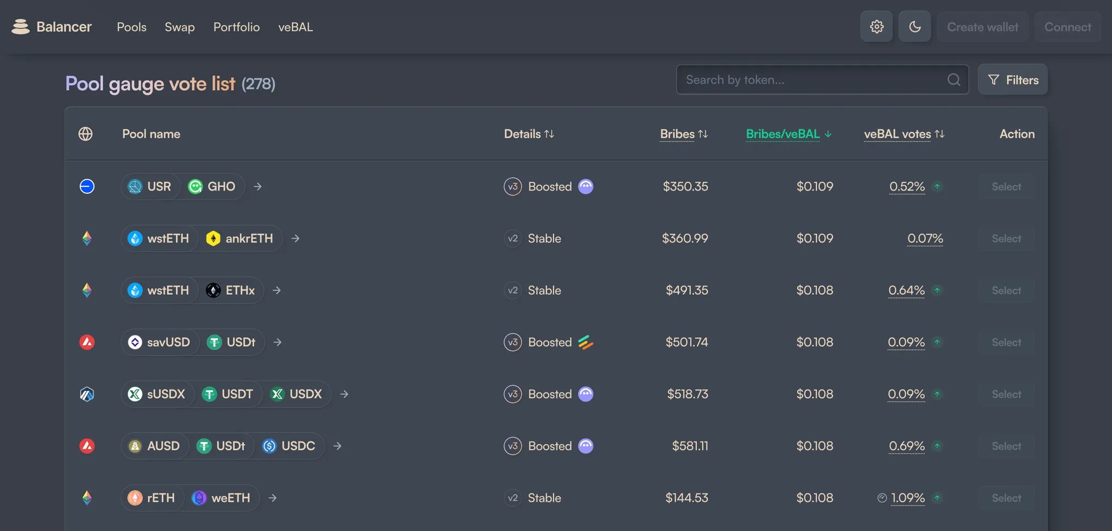The height and width of the screenshot is (531, 1112).
Task: Go to Swap in navigation
Action: 180,27
